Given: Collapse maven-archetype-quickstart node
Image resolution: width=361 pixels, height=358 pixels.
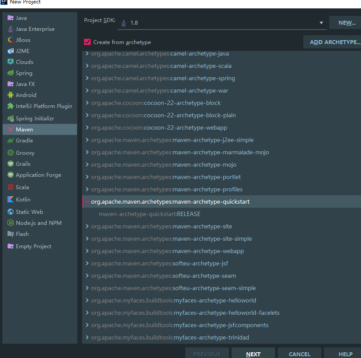Looking at the screenshot, I should (x=87, y=201).
